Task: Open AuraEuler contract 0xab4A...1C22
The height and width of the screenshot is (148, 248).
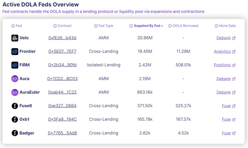Action: pyautogui.click(x=62, y=92)
